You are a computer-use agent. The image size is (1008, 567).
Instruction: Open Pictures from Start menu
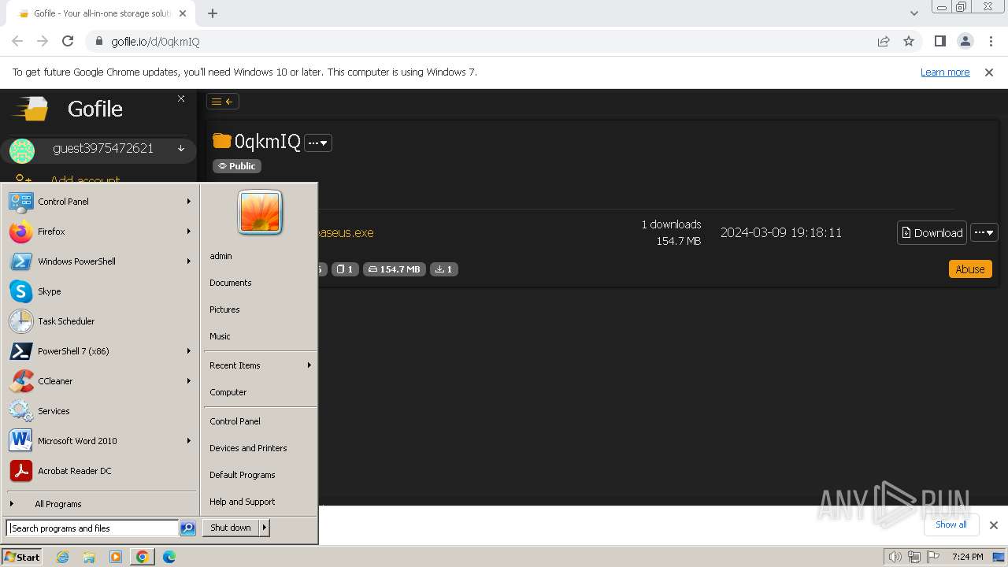260,309
